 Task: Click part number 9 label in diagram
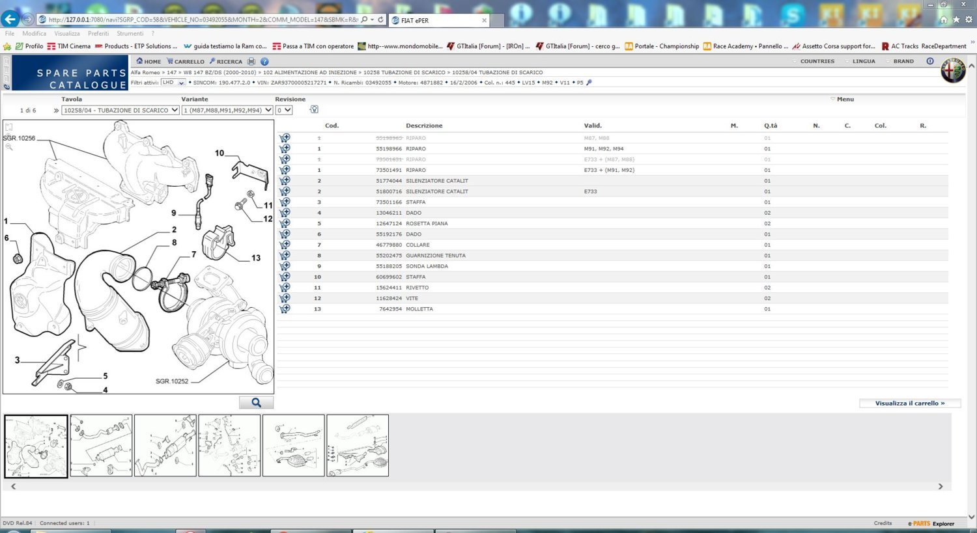click(174, 213)
